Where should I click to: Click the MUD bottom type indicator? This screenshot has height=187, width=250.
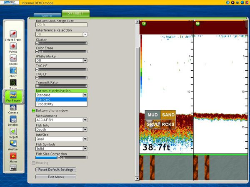(x=152, y=115)
